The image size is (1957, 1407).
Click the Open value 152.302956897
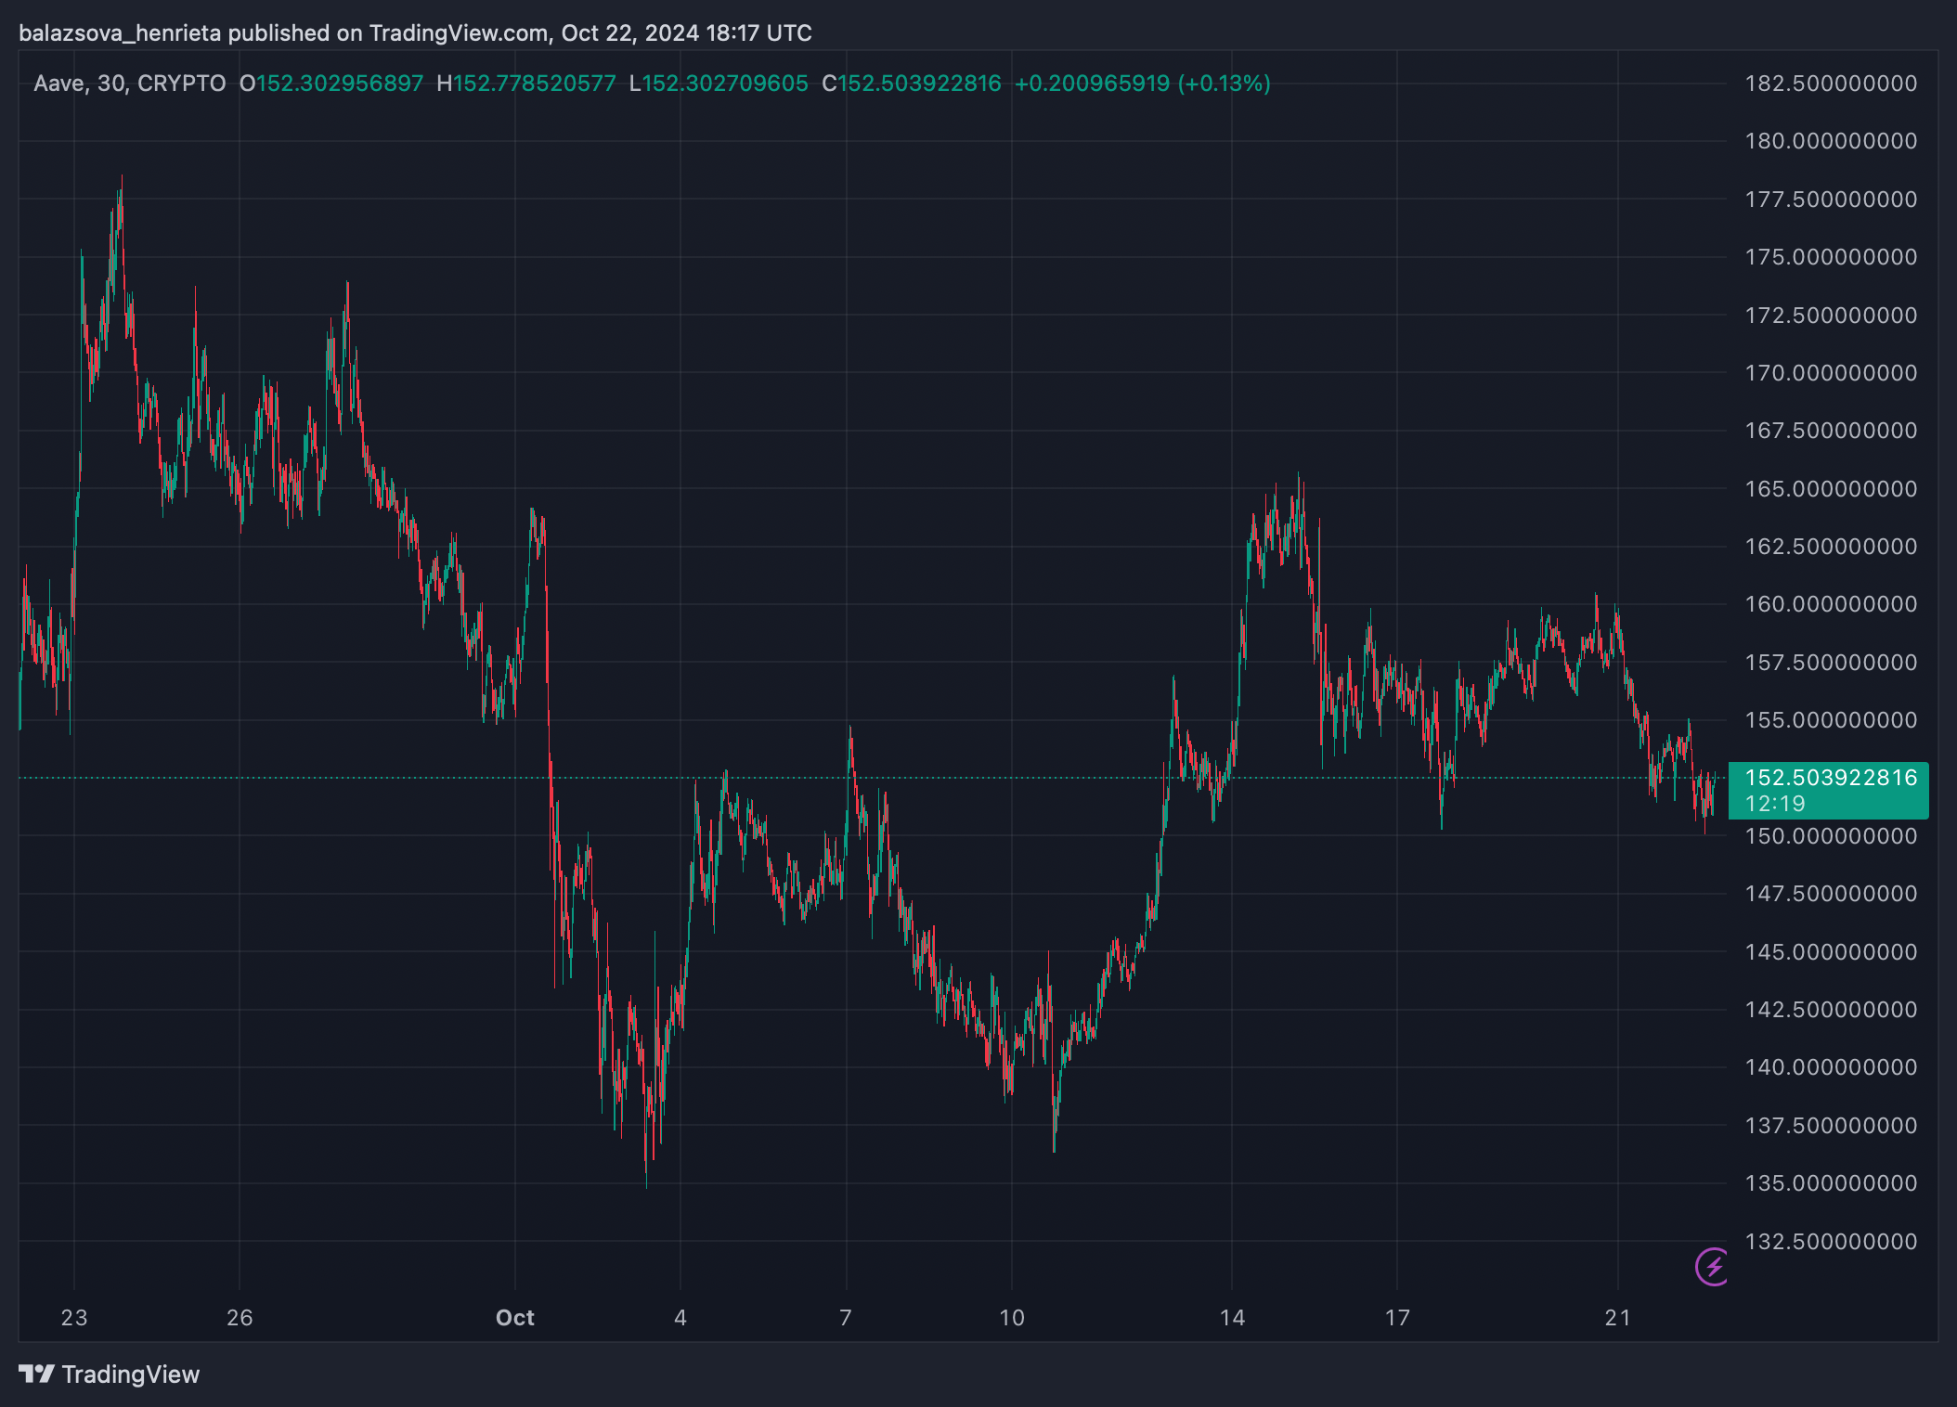coord(340,84)
